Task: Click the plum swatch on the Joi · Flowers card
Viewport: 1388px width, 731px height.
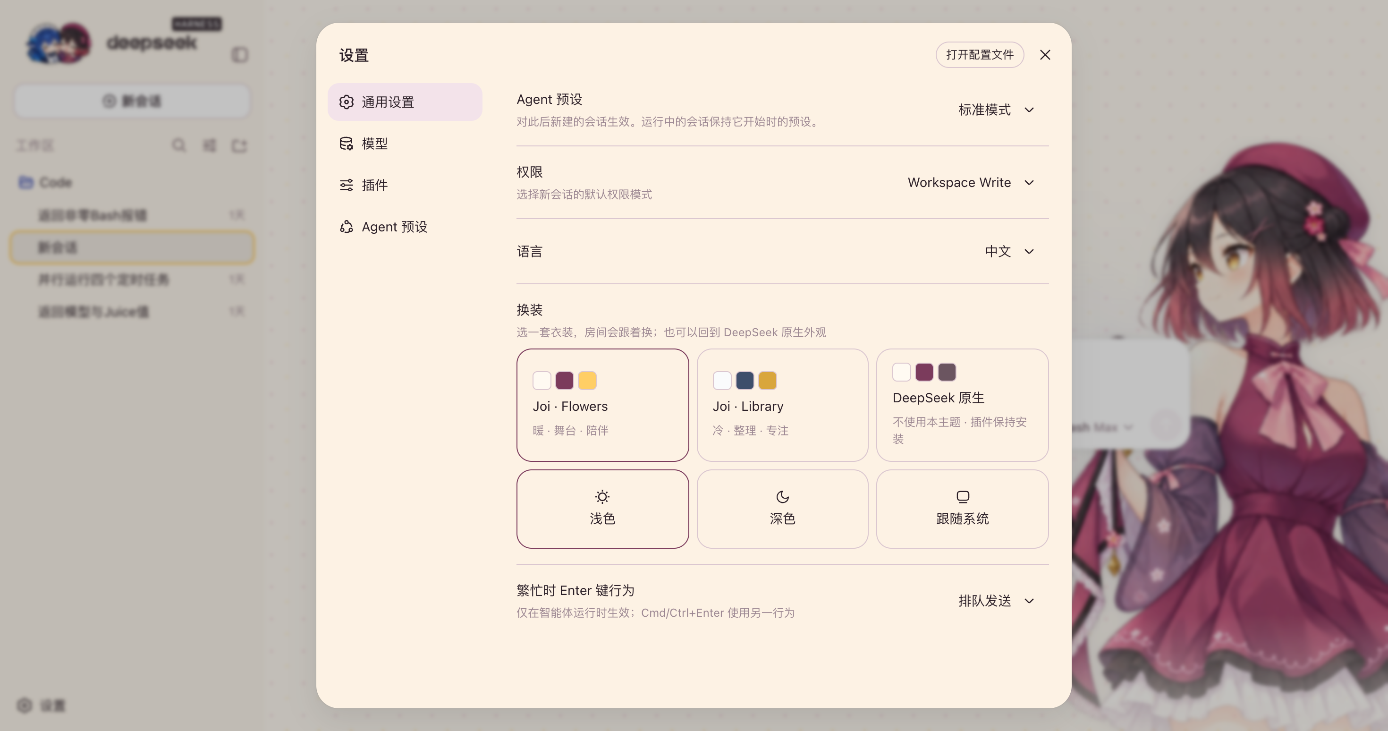Action: pos(564,381)
